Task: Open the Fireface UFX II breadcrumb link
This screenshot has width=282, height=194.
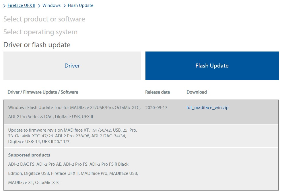Action: point(21,5)
